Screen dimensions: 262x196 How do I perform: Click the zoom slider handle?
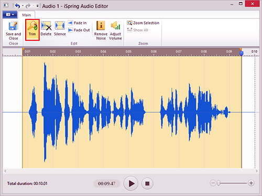tap(219, 183)
